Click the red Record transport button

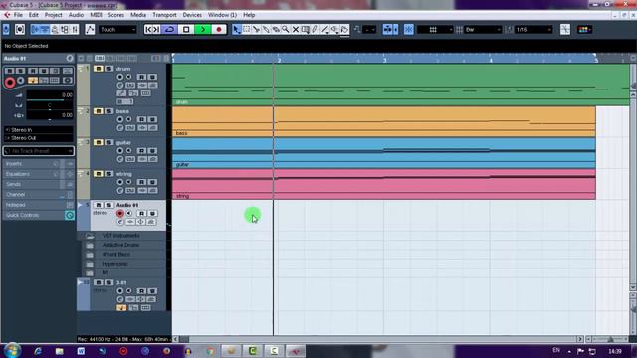[219, 29]
